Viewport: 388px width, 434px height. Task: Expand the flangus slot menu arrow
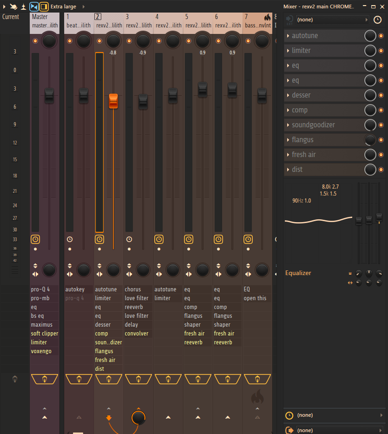288,140
